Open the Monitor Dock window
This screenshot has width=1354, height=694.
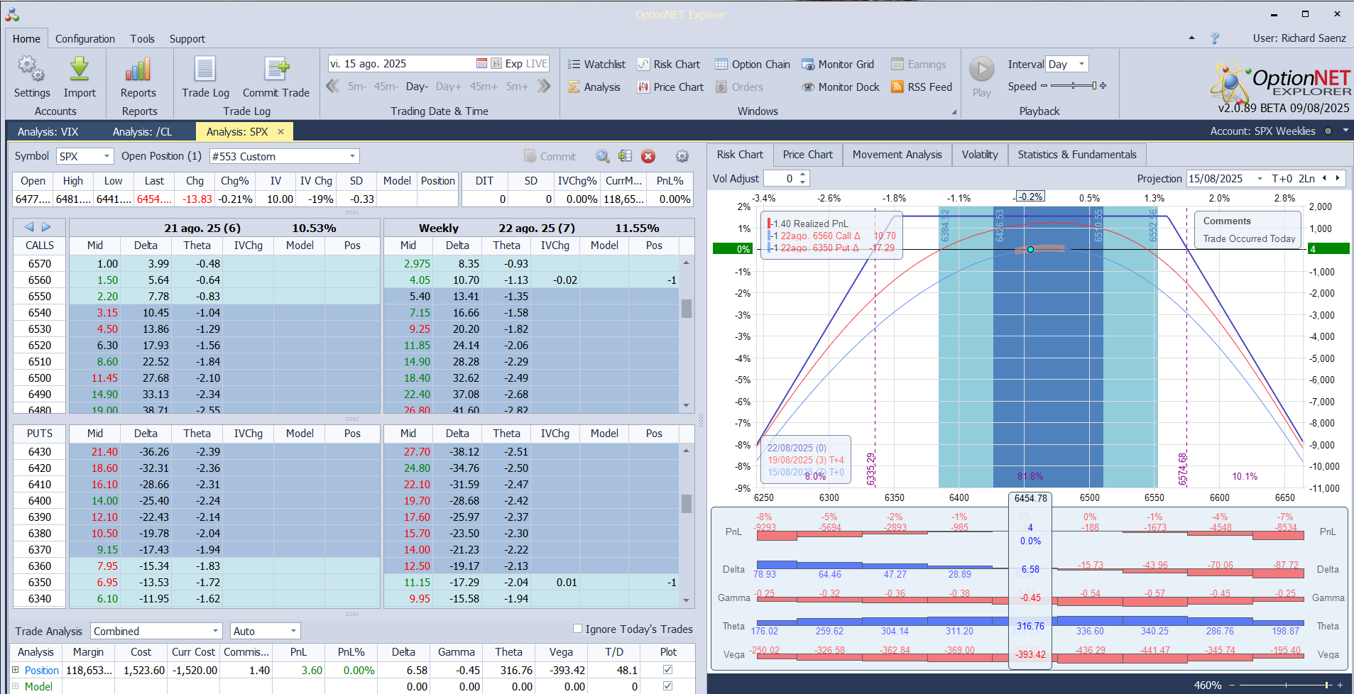click(841, 87)
